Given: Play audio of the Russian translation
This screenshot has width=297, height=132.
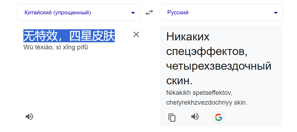Looking at the screenshot, I should 195,117.
